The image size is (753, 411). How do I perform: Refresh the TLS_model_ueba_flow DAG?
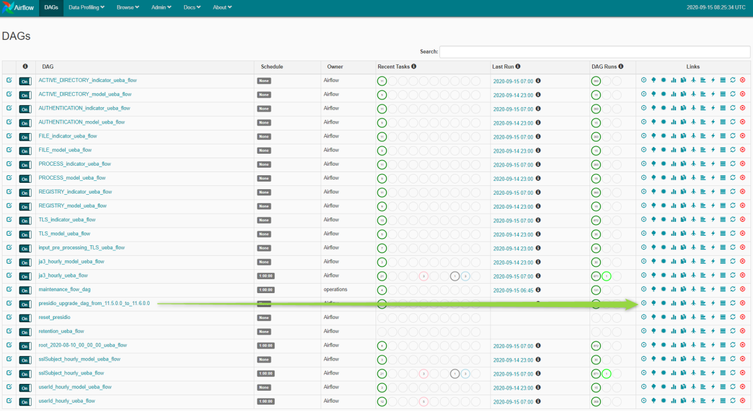click(733, 233)
